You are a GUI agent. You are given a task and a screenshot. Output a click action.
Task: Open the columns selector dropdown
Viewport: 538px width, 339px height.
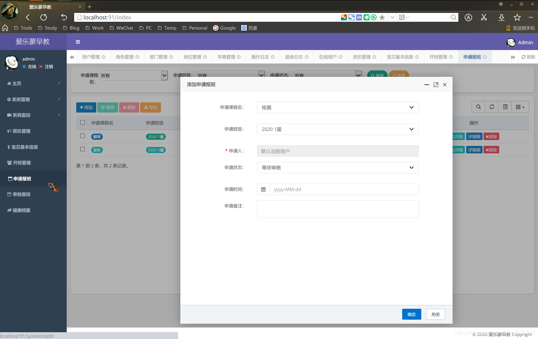520,107
